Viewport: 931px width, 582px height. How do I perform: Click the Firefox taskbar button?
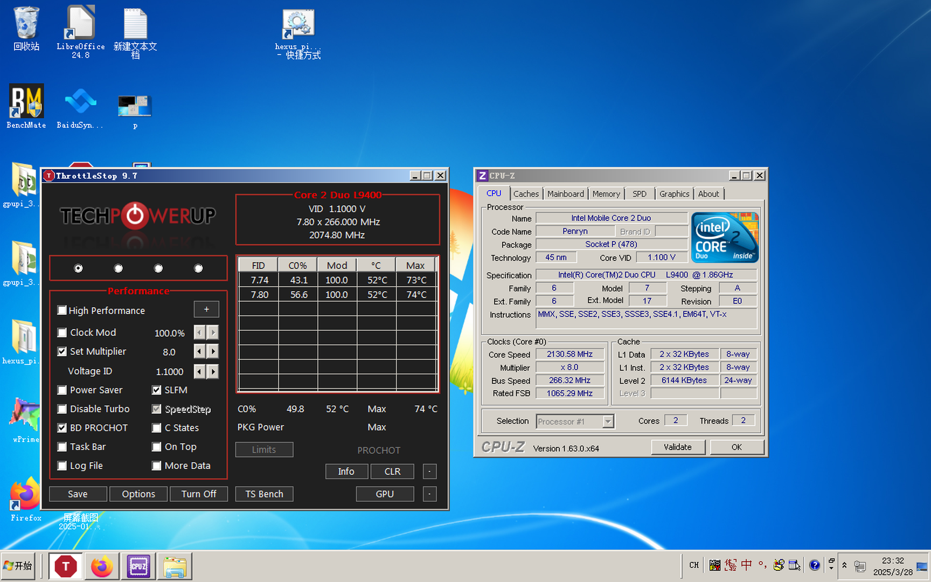(x=102, y=566)
